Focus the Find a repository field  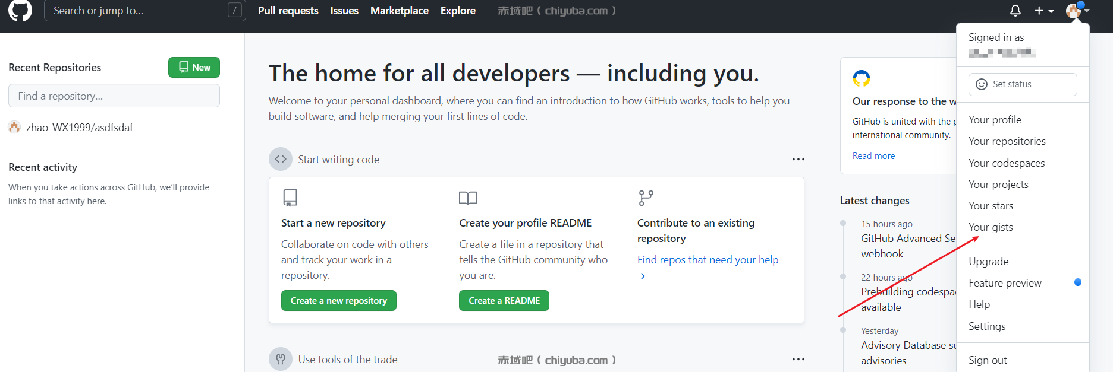[x=114, y=96]
